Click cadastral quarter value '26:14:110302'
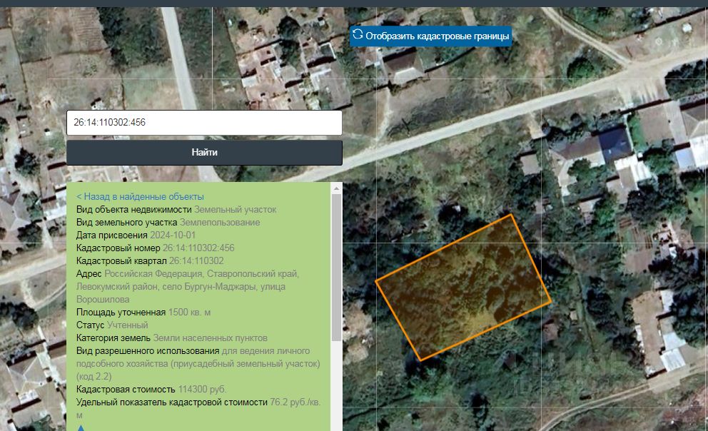The image size is (708, 431). [x=196, y=261]
